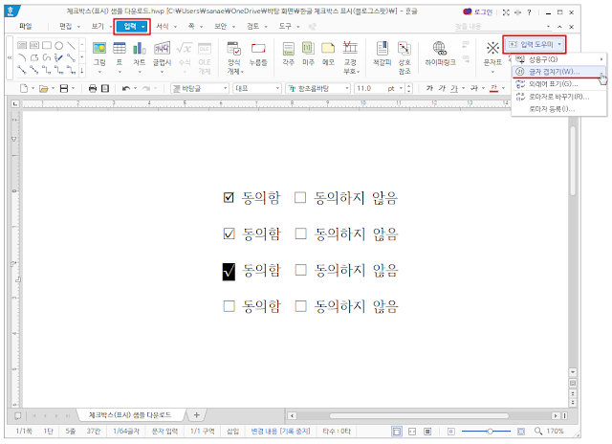
Task: Open print preview icon beside printer
Action: [105, 89]
